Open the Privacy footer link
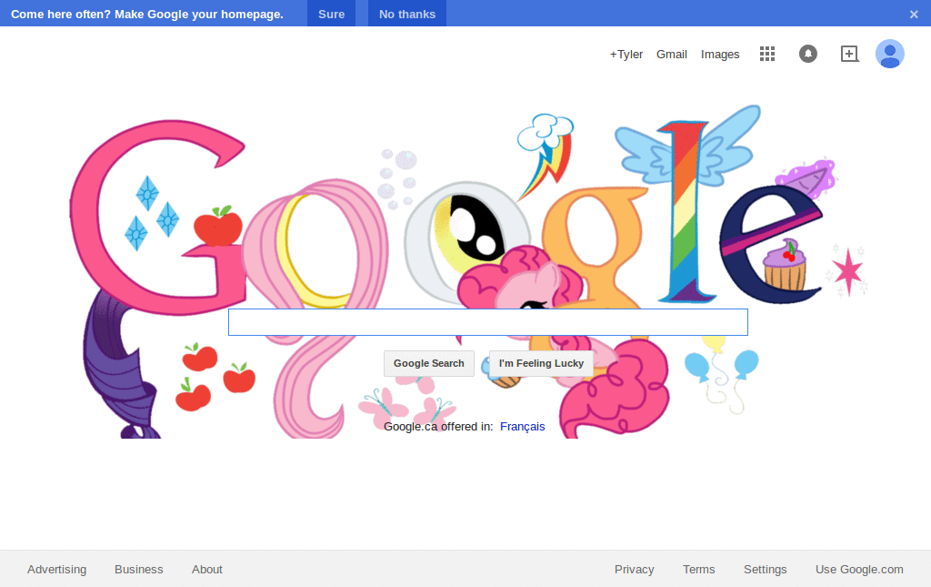 coord(634,569)
